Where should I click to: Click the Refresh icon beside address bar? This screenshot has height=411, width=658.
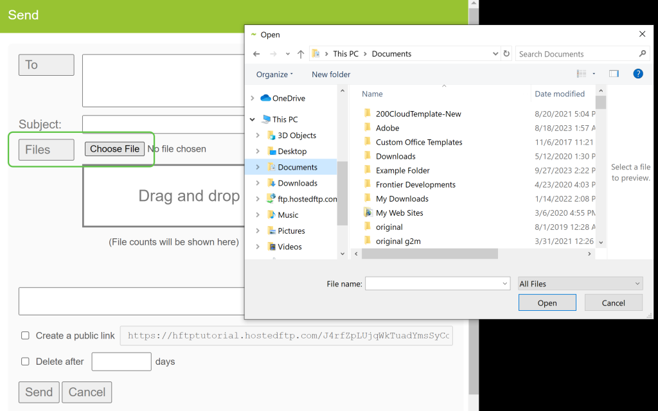tap(506, 54)
